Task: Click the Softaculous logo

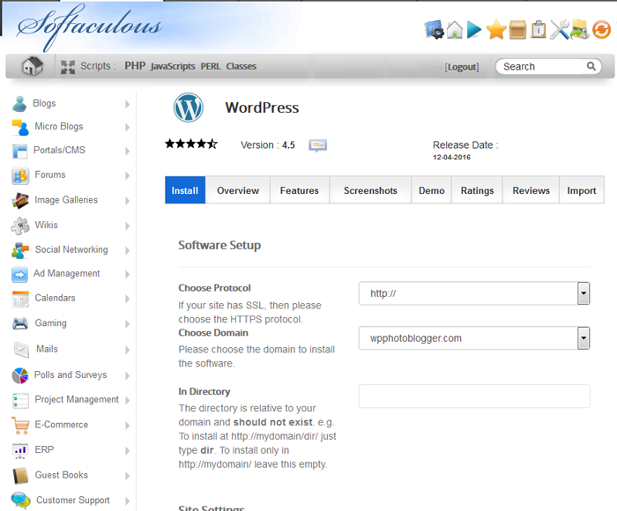Action: pos(89,27)
